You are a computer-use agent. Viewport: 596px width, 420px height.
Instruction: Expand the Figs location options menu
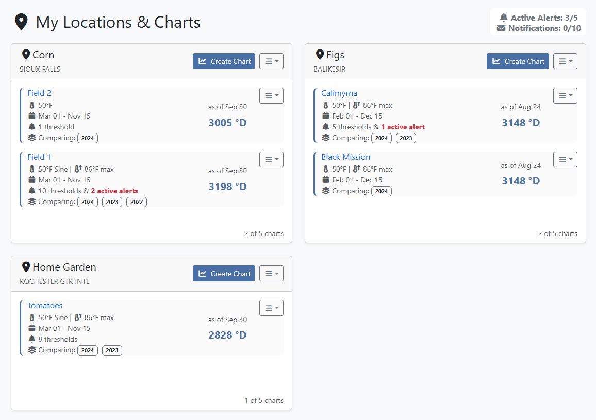point(565,61)
